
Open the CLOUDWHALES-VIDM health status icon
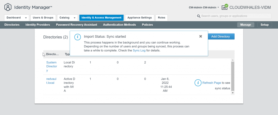coord(225,7)
